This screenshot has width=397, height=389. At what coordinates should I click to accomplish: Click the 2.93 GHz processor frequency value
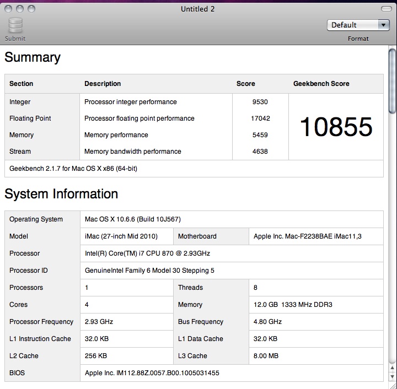[x=99, y=321]
